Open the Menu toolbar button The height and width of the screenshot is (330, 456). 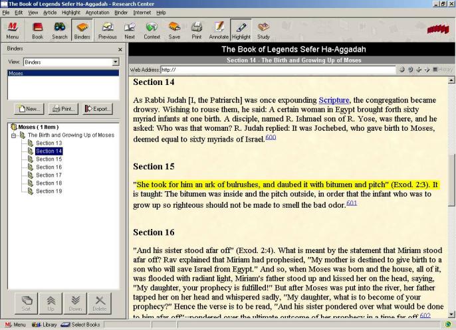(x=13, y=31)
